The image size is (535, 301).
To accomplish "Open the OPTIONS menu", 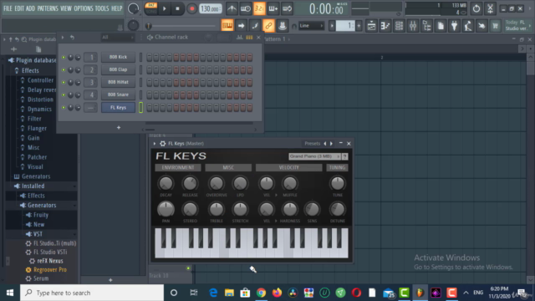I will pyautogui.click(x=84, y=8).
